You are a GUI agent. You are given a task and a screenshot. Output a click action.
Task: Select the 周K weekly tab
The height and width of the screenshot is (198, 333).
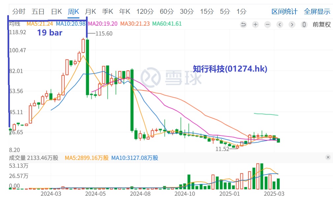coord(73,11)
